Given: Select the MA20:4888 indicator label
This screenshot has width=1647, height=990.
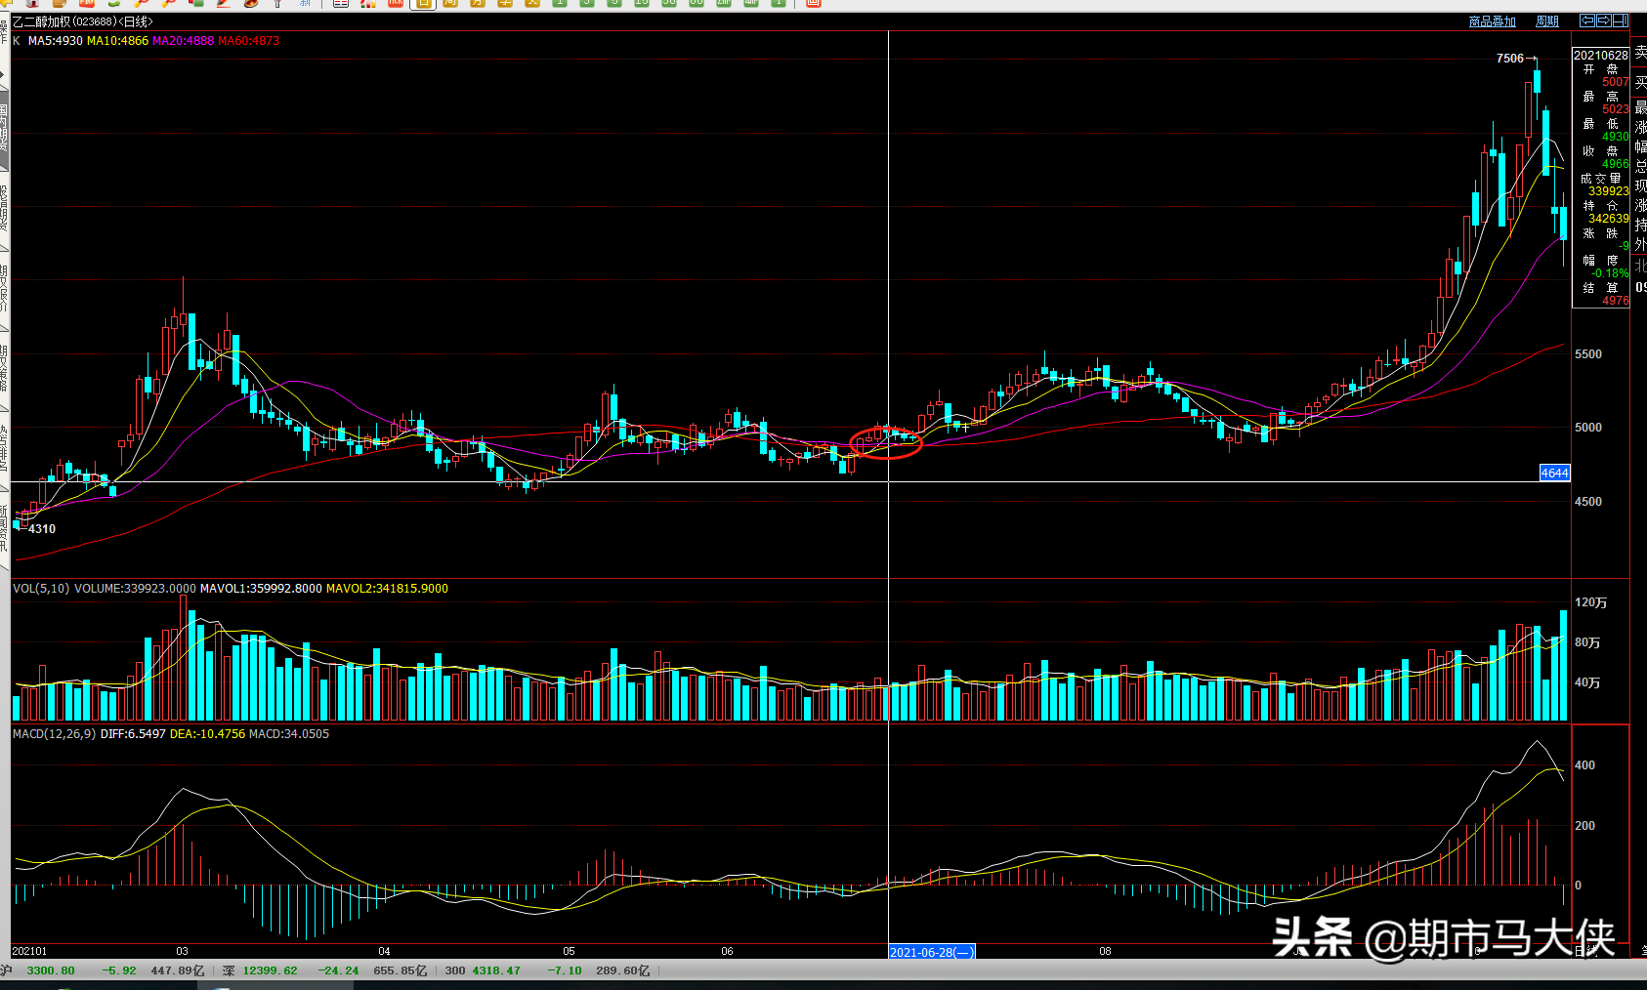Looking at the screenshot, I should click(x=183, y=41).
